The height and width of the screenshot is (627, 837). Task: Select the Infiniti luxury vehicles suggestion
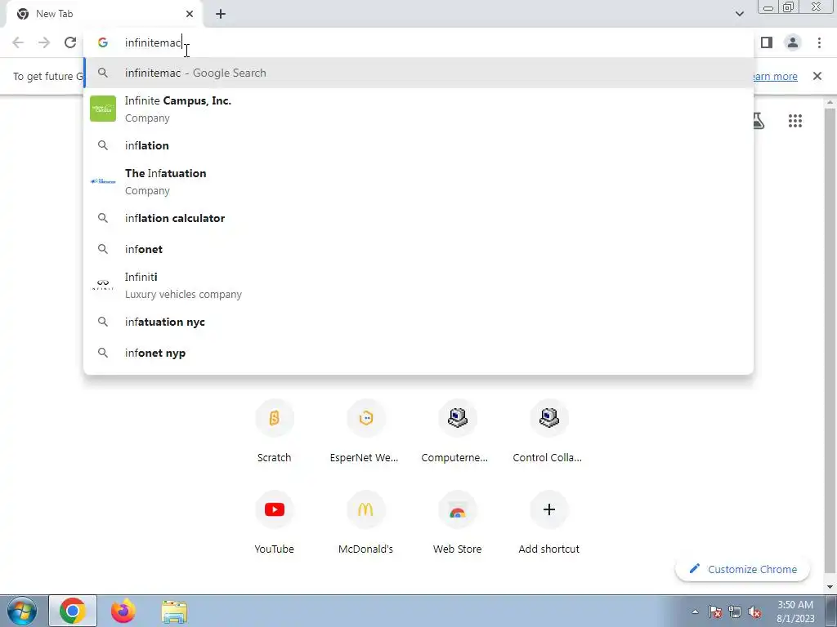click(x=418, y=285)
